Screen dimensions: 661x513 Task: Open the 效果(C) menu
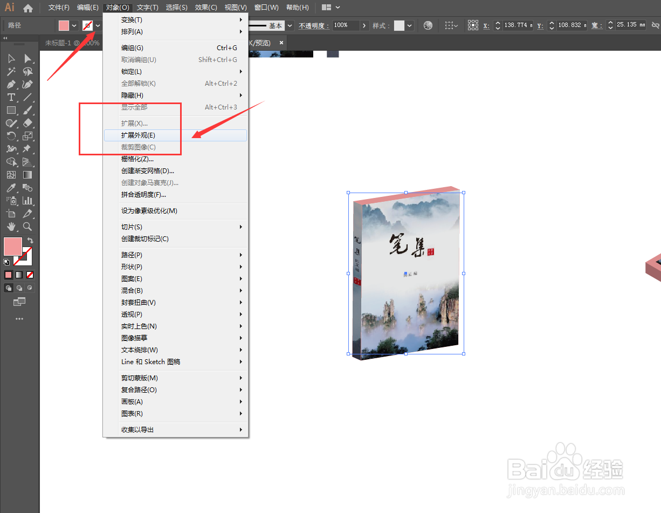(x=206, y=8)
